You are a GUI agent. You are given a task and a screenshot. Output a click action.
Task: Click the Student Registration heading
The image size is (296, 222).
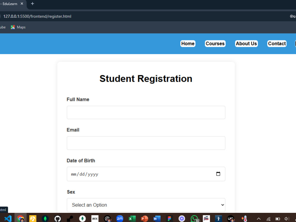(x=146, y=78)
